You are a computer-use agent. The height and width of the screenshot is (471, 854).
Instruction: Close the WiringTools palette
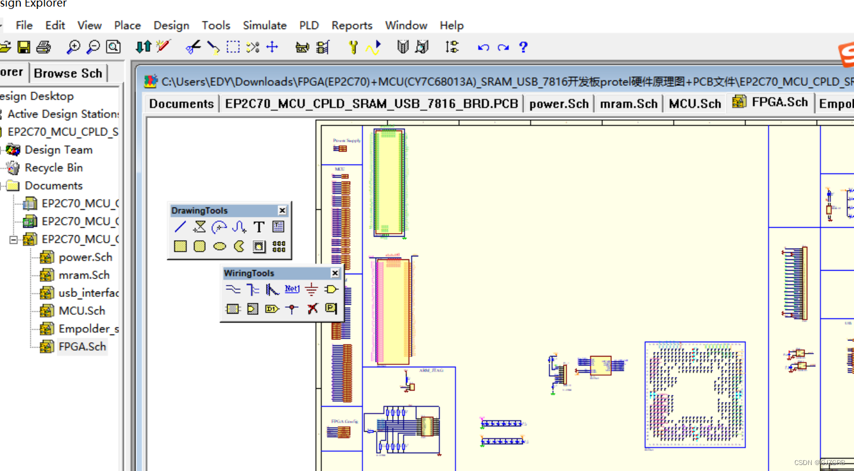click(335, 272)
